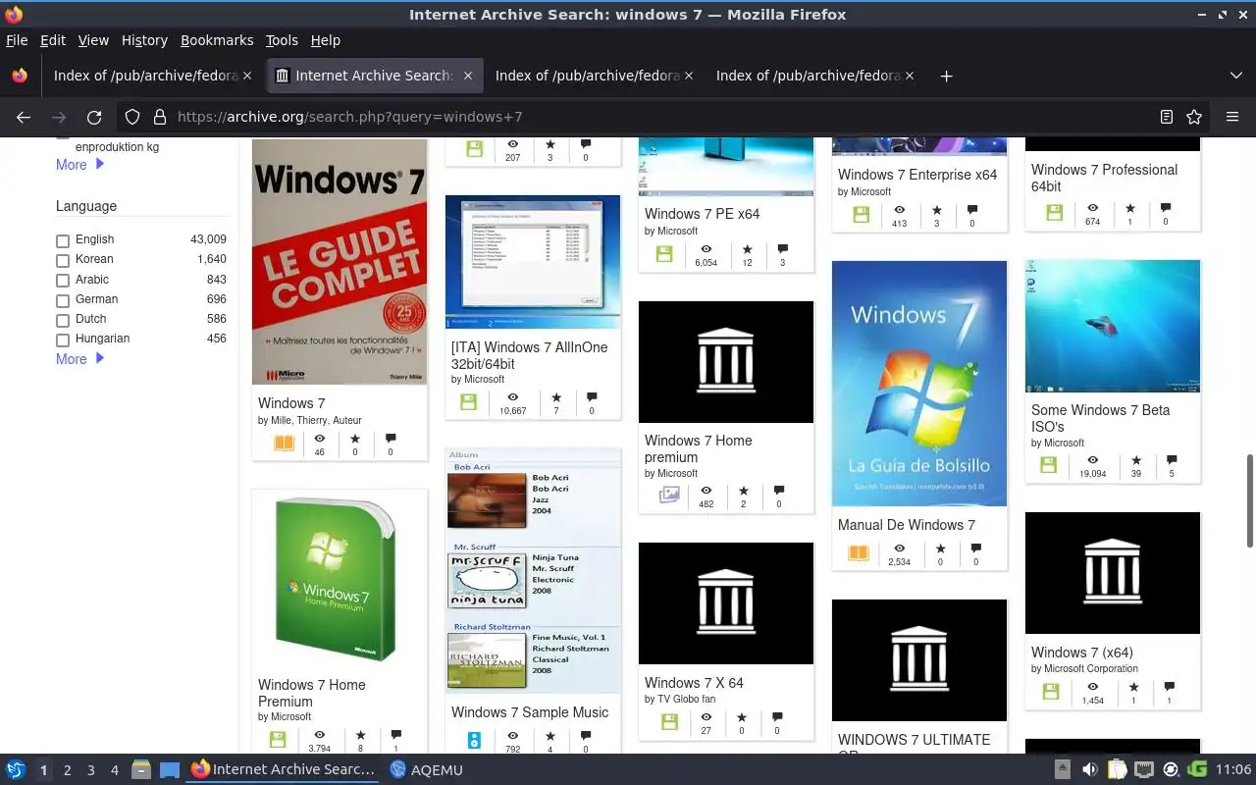This screenshot has height=785, width=1256.
Task: Open the Tools menu
Action: click(282, 40)
